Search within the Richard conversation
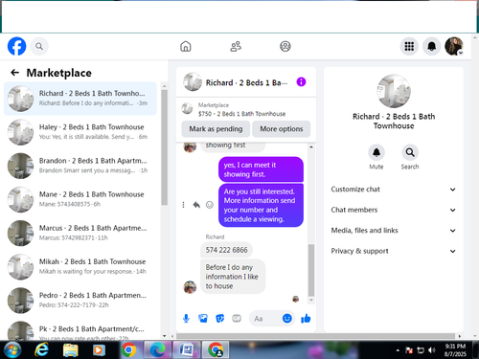 click(410, 152)
